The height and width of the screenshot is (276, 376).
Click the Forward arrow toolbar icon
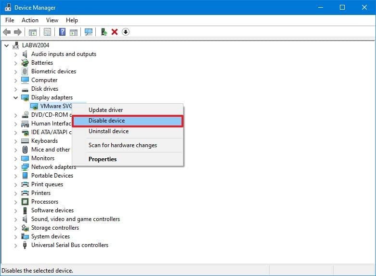tap(18, 32)
